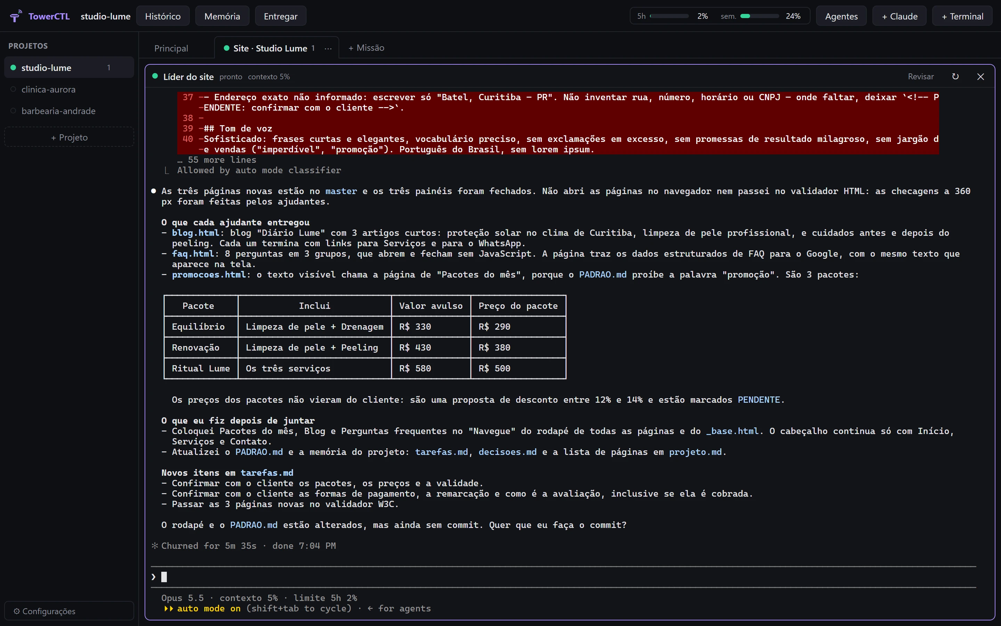Open the blog.html file link
The image size is (1001, 626).
(x=196, y=233)
